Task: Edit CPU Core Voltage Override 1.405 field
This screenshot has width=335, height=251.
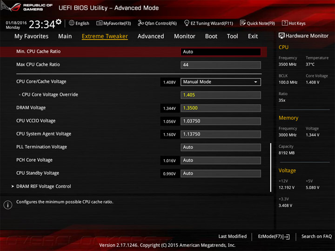Action: 221,95
